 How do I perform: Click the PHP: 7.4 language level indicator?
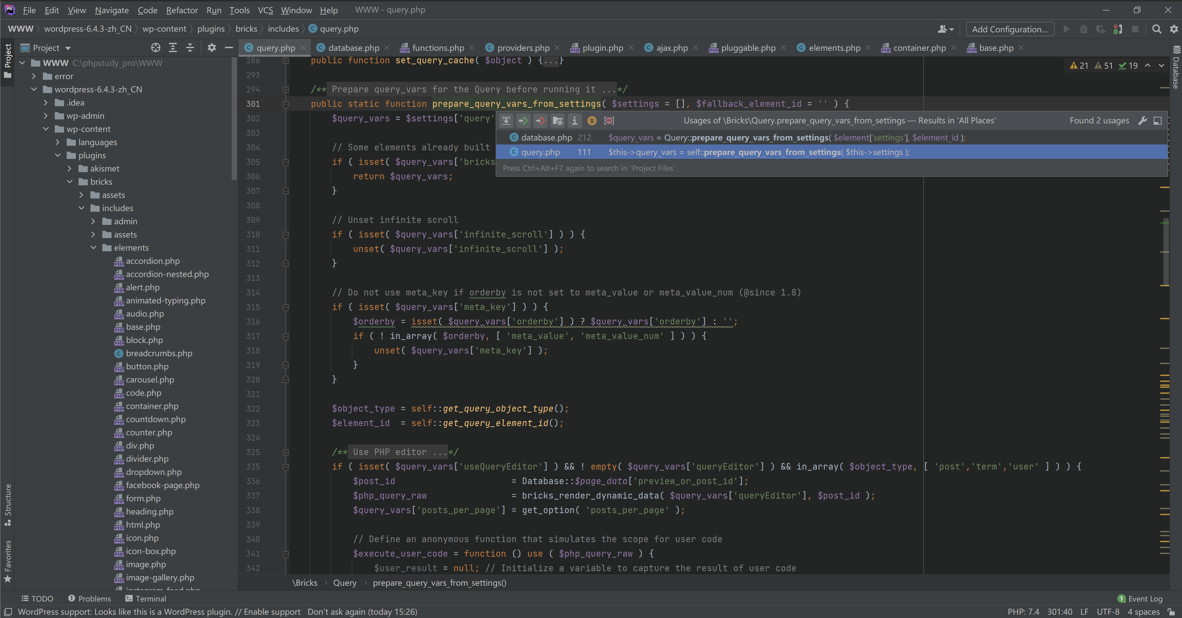[1023, 612]
